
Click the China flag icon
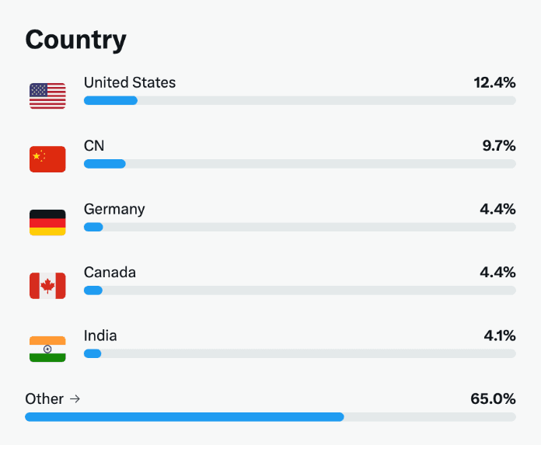[x=47, y=158]
